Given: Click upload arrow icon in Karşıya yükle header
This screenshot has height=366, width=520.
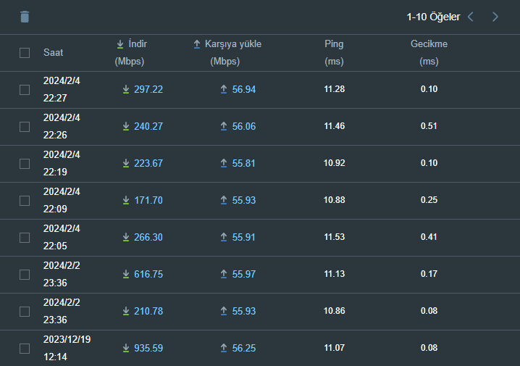Looking at the screenshot, I should (197, 44).
